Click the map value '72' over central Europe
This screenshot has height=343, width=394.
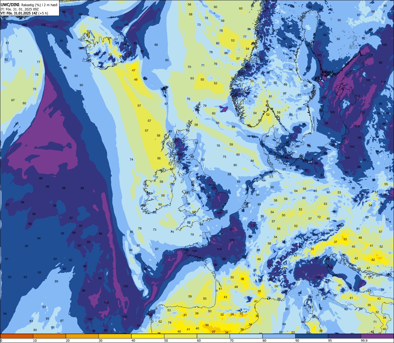319,217
